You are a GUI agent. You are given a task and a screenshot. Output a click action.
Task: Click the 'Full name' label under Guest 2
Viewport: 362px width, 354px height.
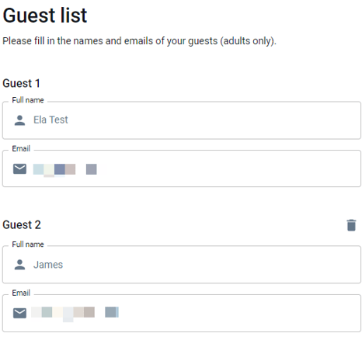point(28,245)
